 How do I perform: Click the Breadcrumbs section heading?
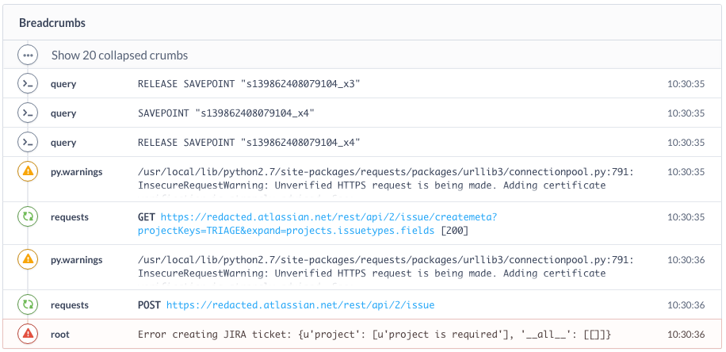tap(52, 23)
